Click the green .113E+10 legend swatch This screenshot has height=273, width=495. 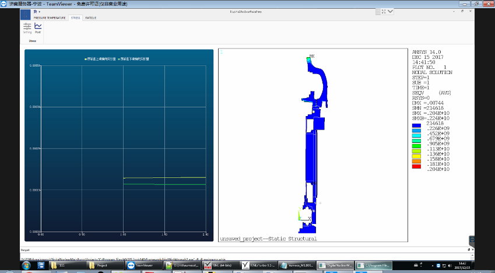(x=416, y=146)
